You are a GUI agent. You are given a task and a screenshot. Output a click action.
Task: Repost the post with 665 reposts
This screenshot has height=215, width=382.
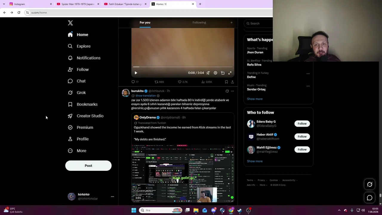point(159,82)
